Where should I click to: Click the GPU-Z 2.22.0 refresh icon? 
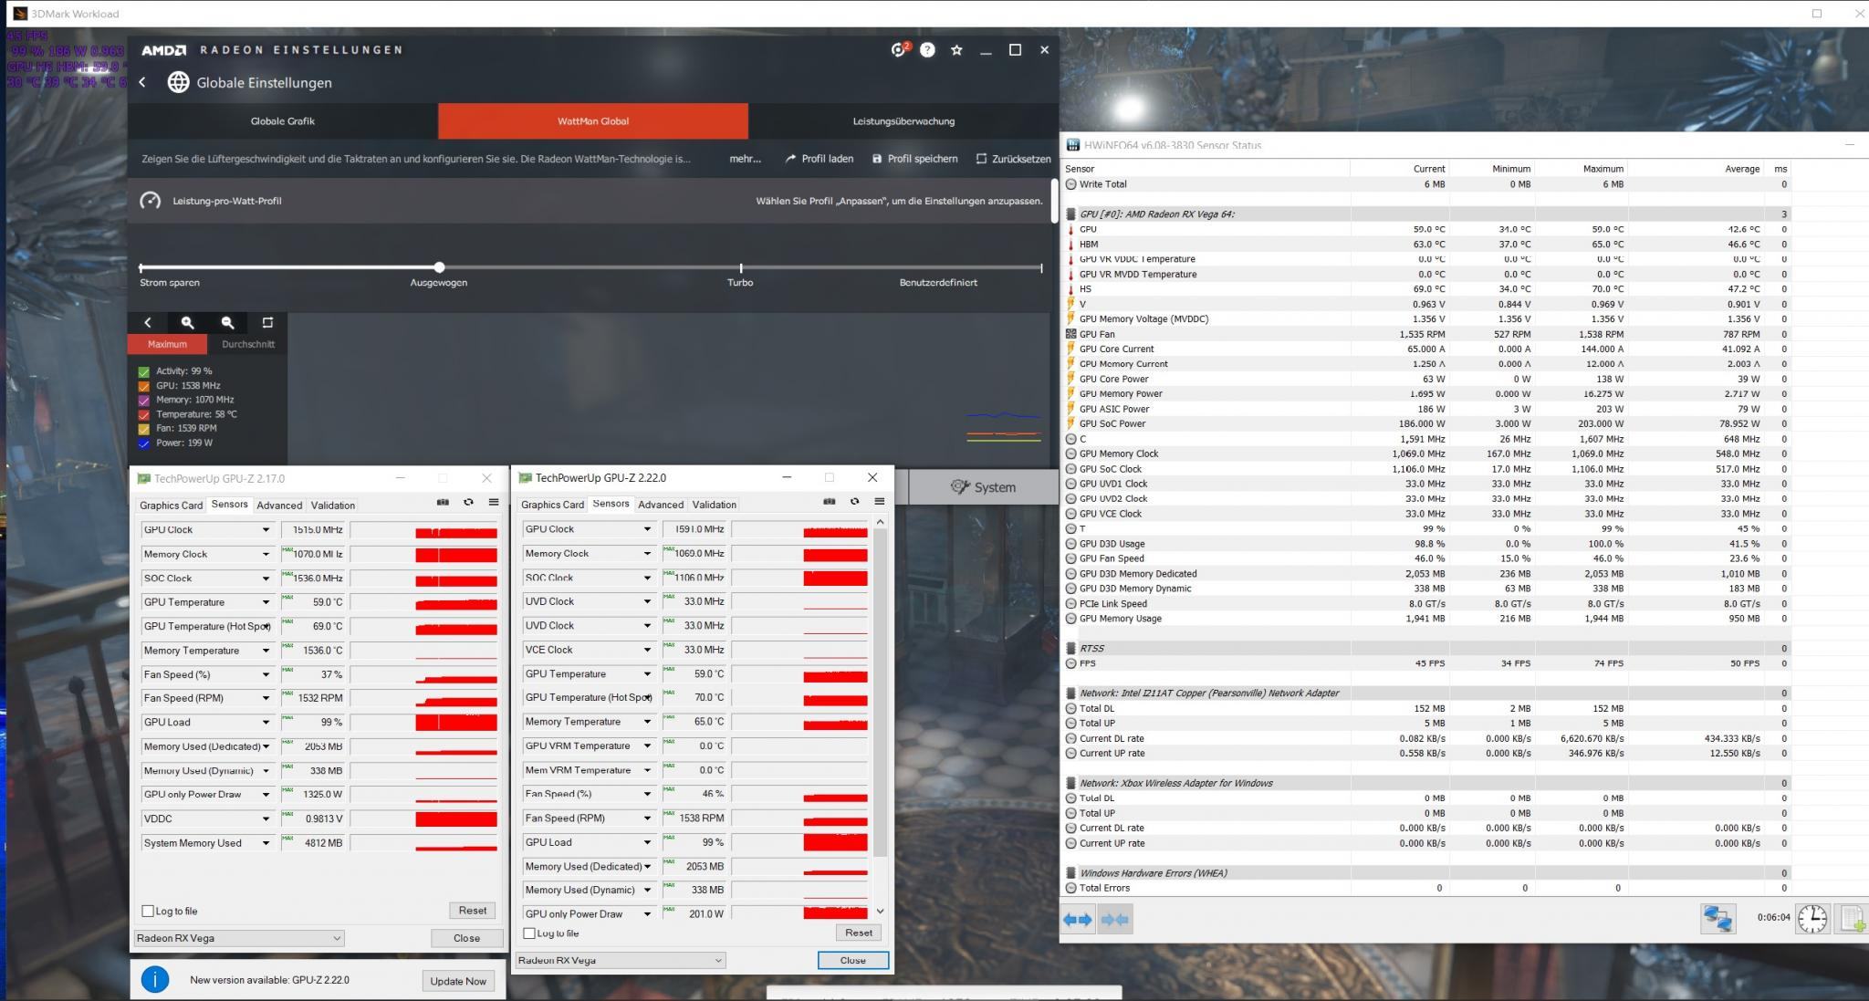point(854,501)
